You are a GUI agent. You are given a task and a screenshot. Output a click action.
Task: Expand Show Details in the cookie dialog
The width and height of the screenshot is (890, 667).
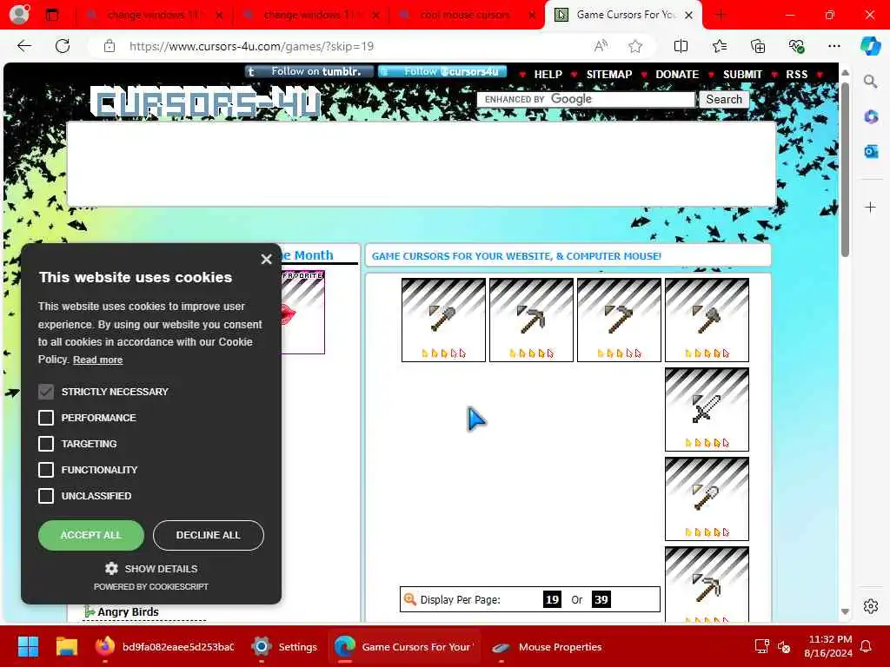click(x=151, y=568)
